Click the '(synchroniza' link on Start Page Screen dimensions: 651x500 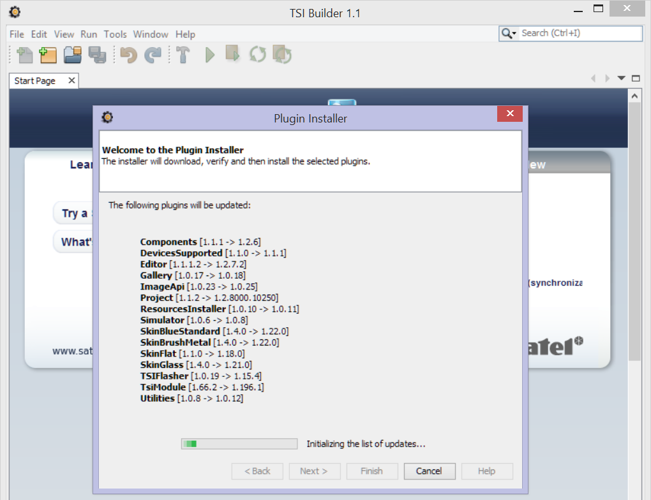555,283
